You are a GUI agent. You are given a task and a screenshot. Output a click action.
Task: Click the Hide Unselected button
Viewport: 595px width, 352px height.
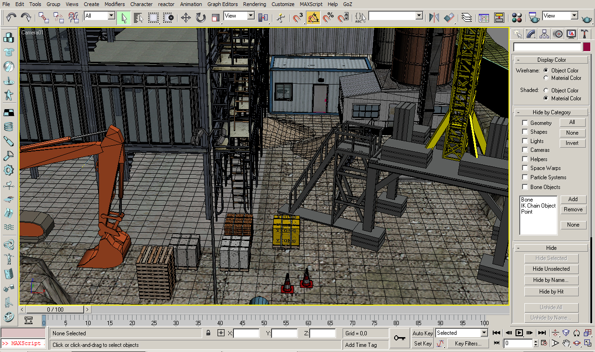click(x=551, y=268)
